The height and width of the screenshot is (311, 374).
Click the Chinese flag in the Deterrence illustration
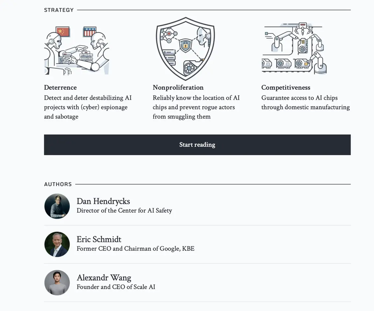point(62,32)
